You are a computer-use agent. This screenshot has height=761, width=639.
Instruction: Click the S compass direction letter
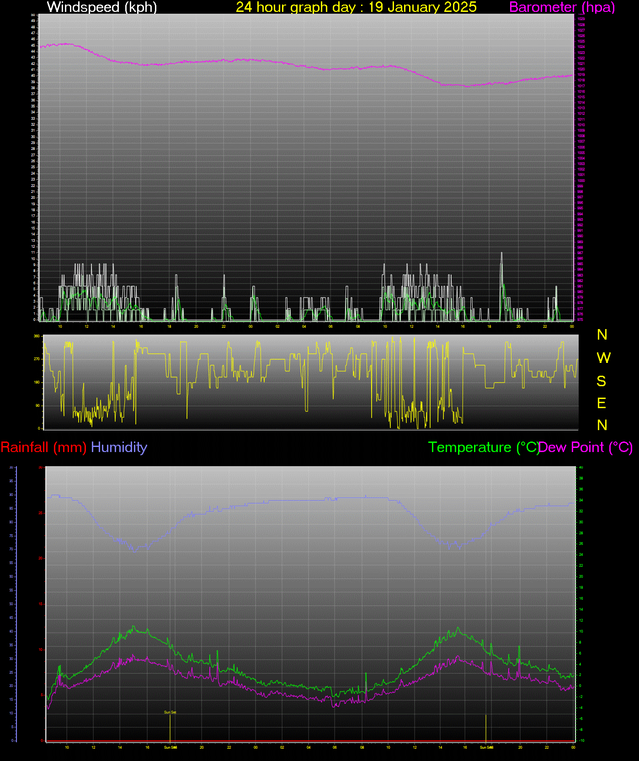pyautogui.click(x=602, y=380)
